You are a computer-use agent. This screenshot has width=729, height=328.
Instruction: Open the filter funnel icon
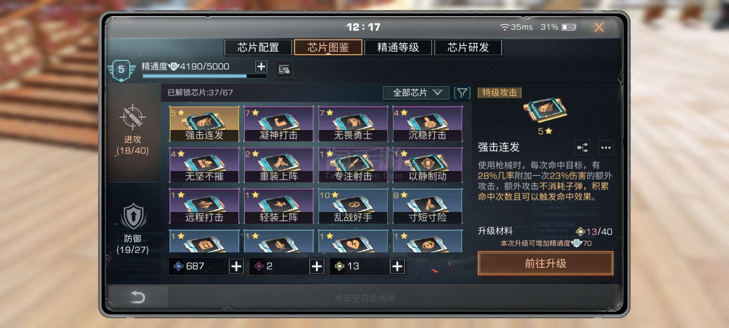coord(462,93)
